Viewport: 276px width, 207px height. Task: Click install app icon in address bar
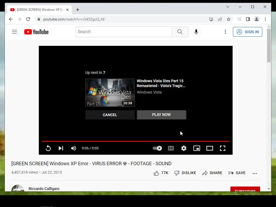(211, 19)
